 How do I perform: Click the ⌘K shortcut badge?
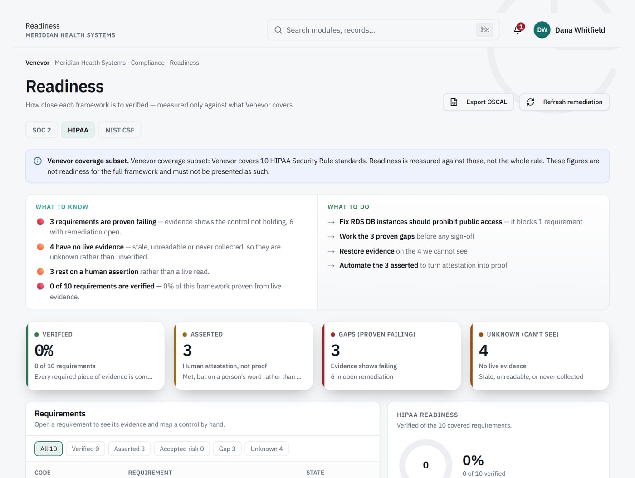pyautogui.click(x=485, y=30)
